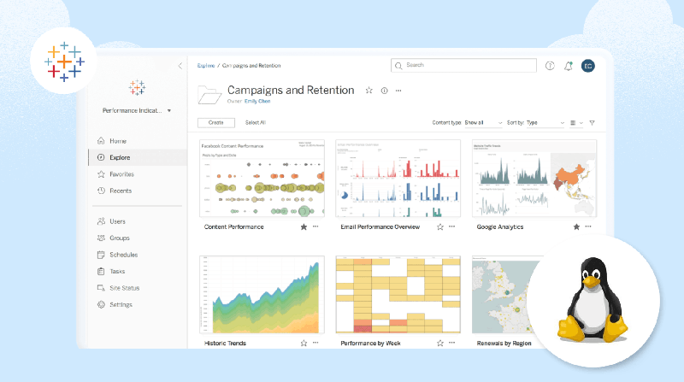
Task: Toggle favorite star on Email Performance Overview
Action: pos(440,227)
